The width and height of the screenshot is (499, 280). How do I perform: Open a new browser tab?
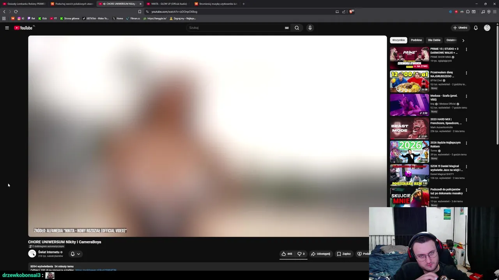(244, 4)
